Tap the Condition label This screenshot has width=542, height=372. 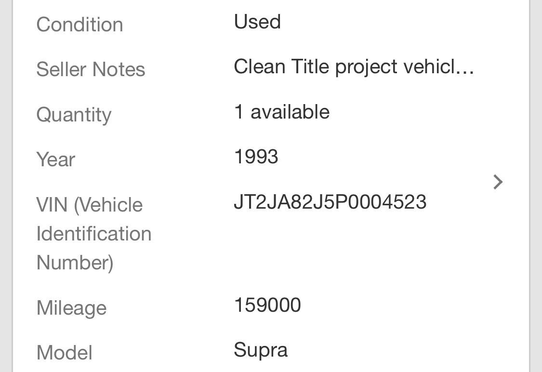point(80,25)
